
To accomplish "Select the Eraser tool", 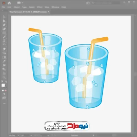I will pyautogui.click(x=4, y=49).
